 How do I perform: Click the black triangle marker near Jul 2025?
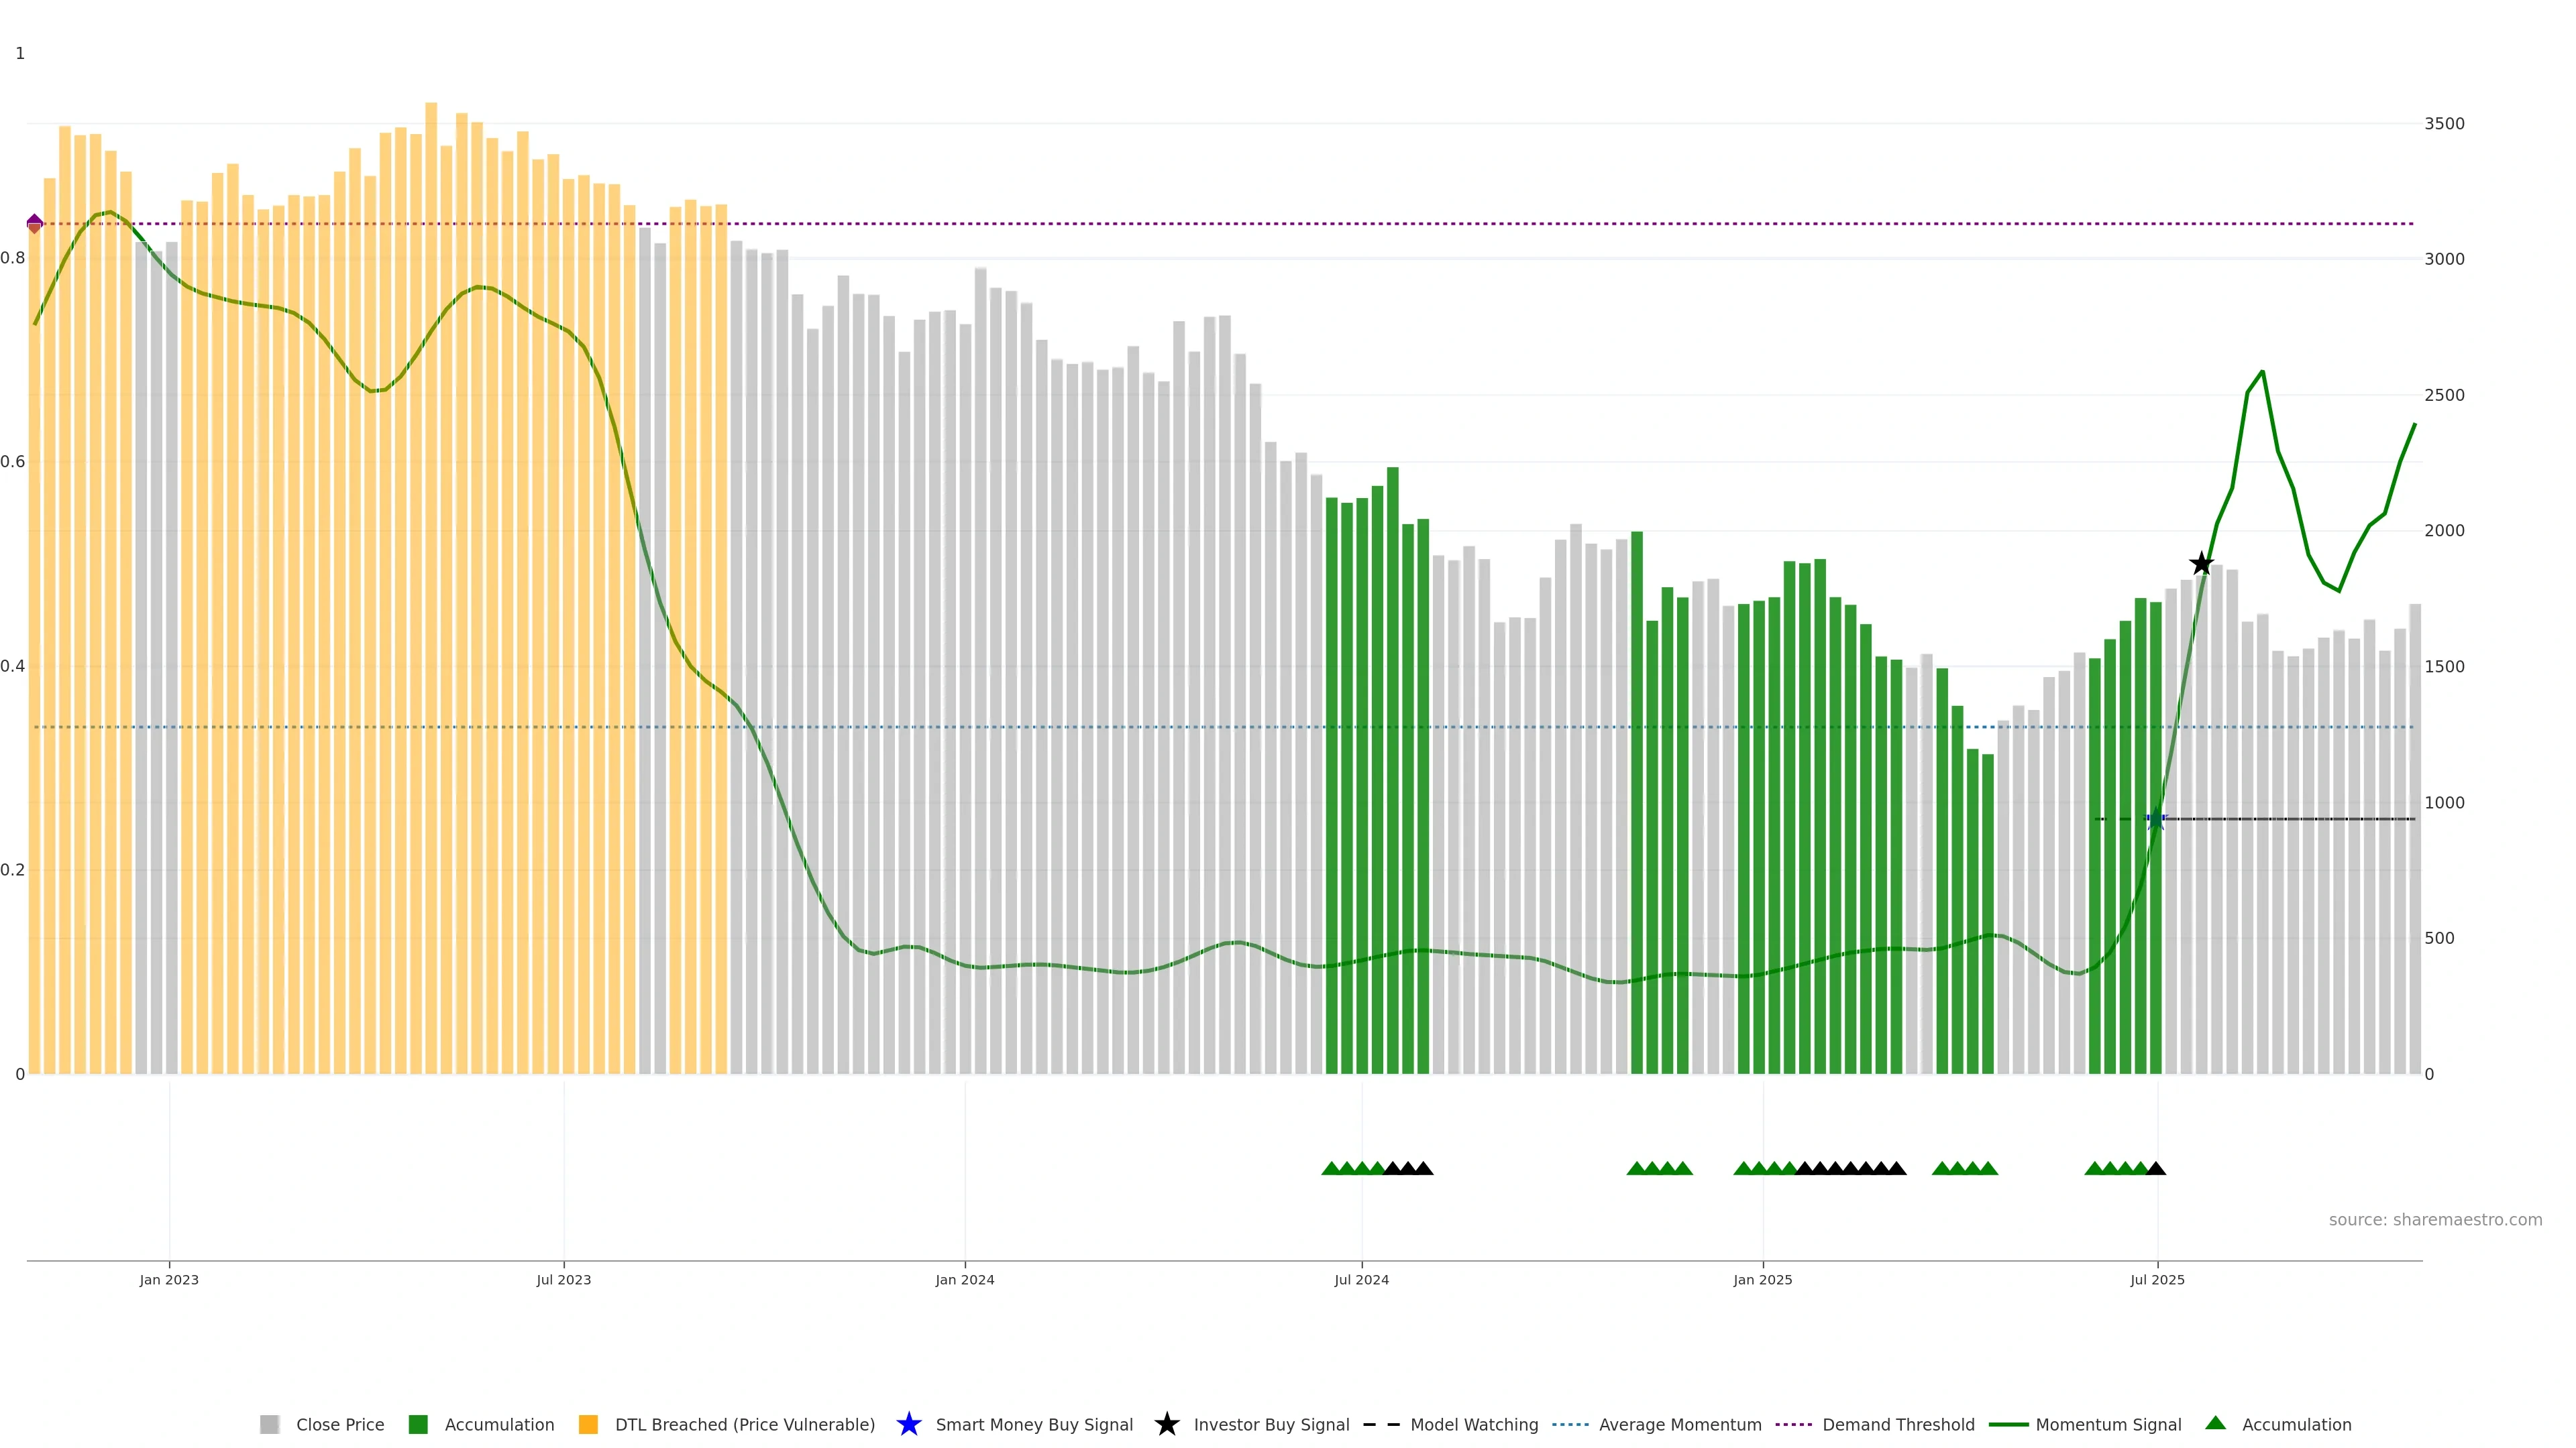tap(2156, 1168)
